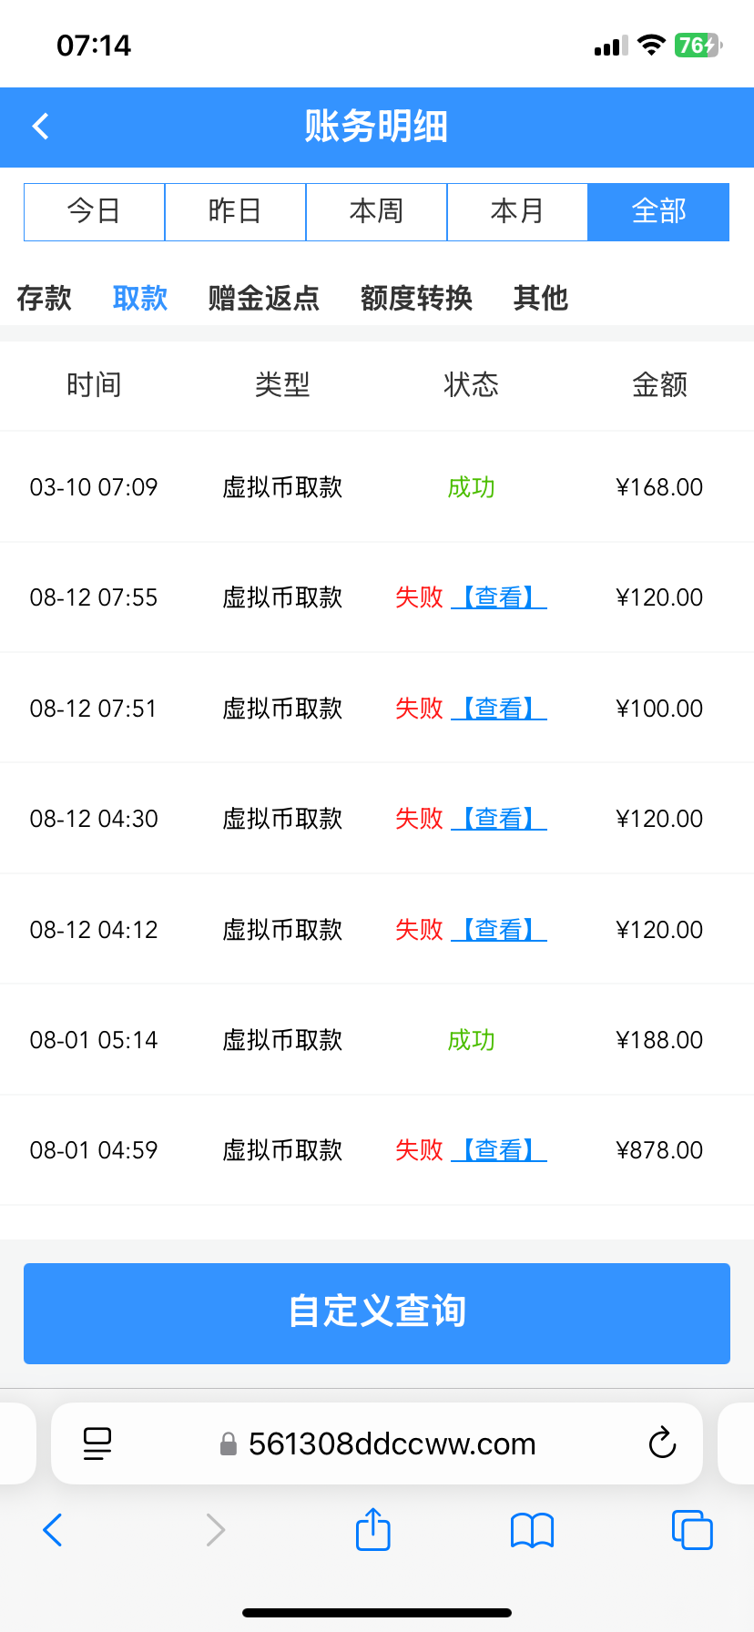The image size is (754, 1632).
Task: Switch to 额度转换 category
Action: 416,298
